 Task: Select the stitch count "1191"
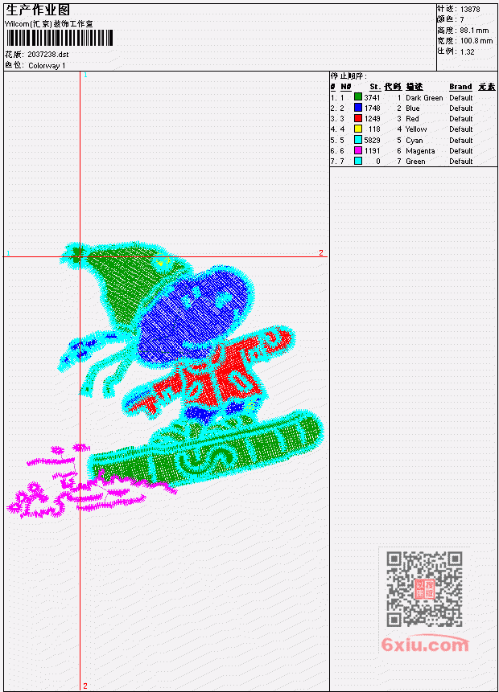372,151
